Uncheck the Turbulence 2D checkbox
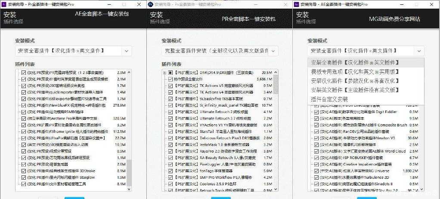440x199 pixels. (x=316, y=178)
